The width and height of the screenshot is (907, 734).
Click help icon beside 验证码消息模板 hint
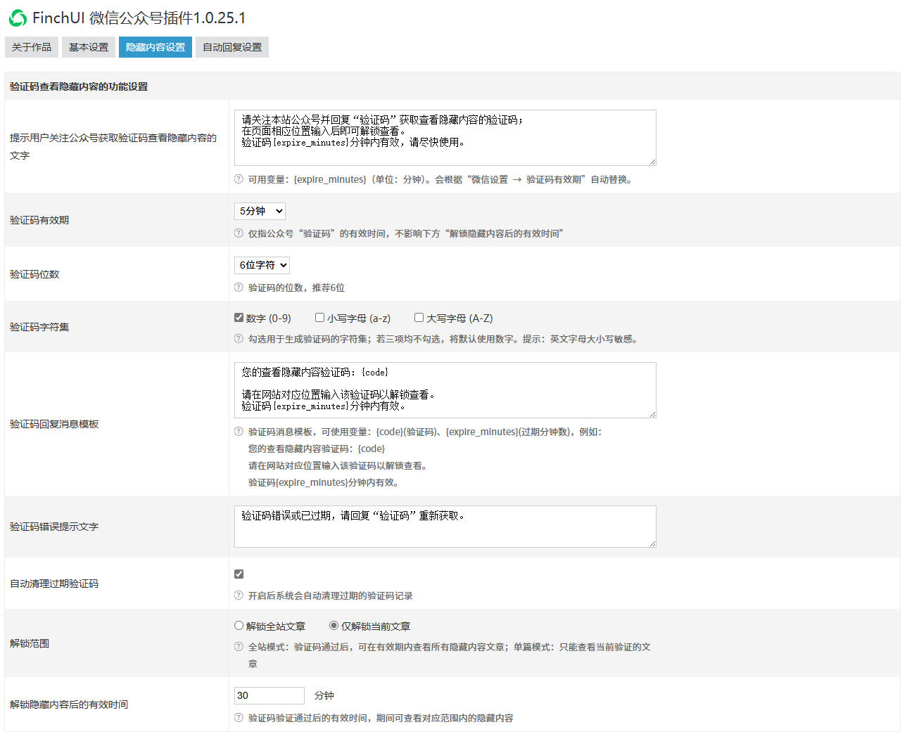point(239,432)
